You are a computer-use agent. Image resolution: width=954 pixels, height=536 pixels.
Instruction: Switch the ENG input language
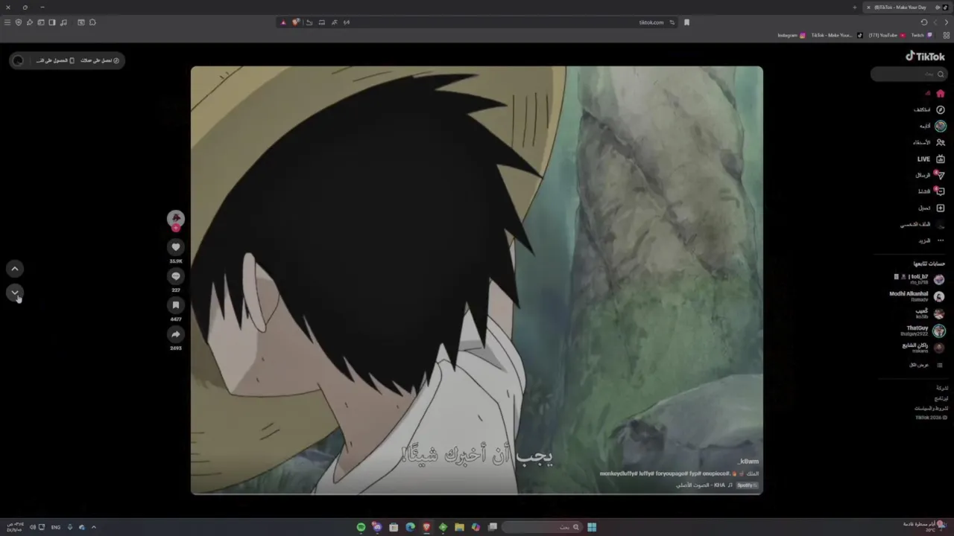56,527
